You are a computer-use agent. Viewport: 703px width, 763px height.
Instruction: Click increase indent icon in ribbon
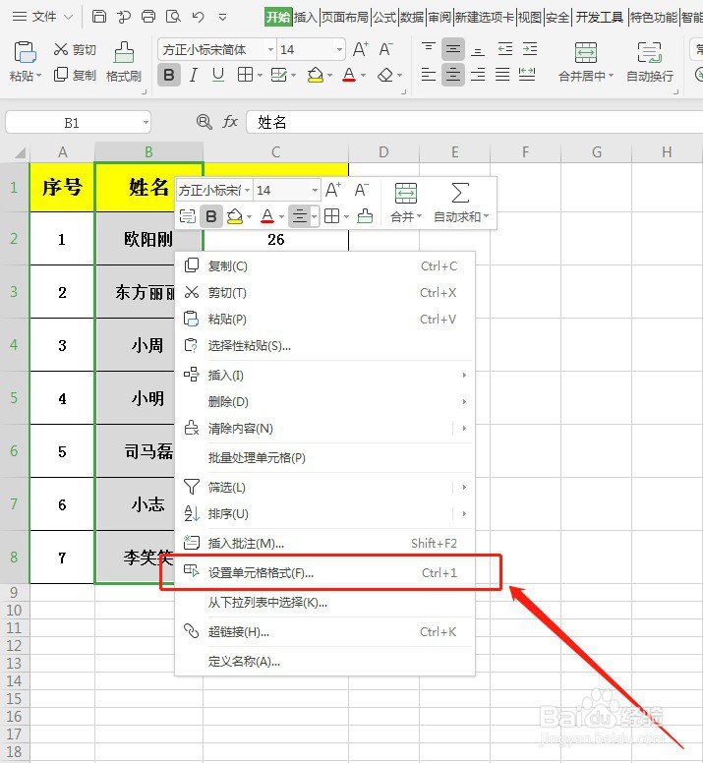point(530,48)
